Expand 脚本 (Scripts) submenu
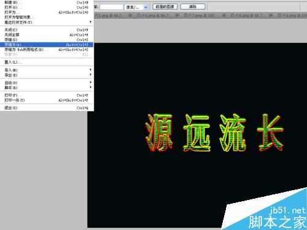The image size is (307, 230). pos(47,88)
